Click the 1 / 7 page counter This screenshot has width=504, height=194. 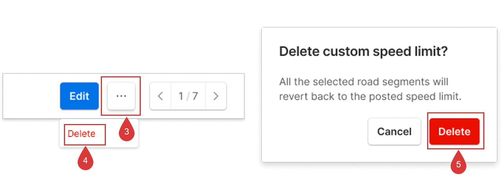[188, 96]
